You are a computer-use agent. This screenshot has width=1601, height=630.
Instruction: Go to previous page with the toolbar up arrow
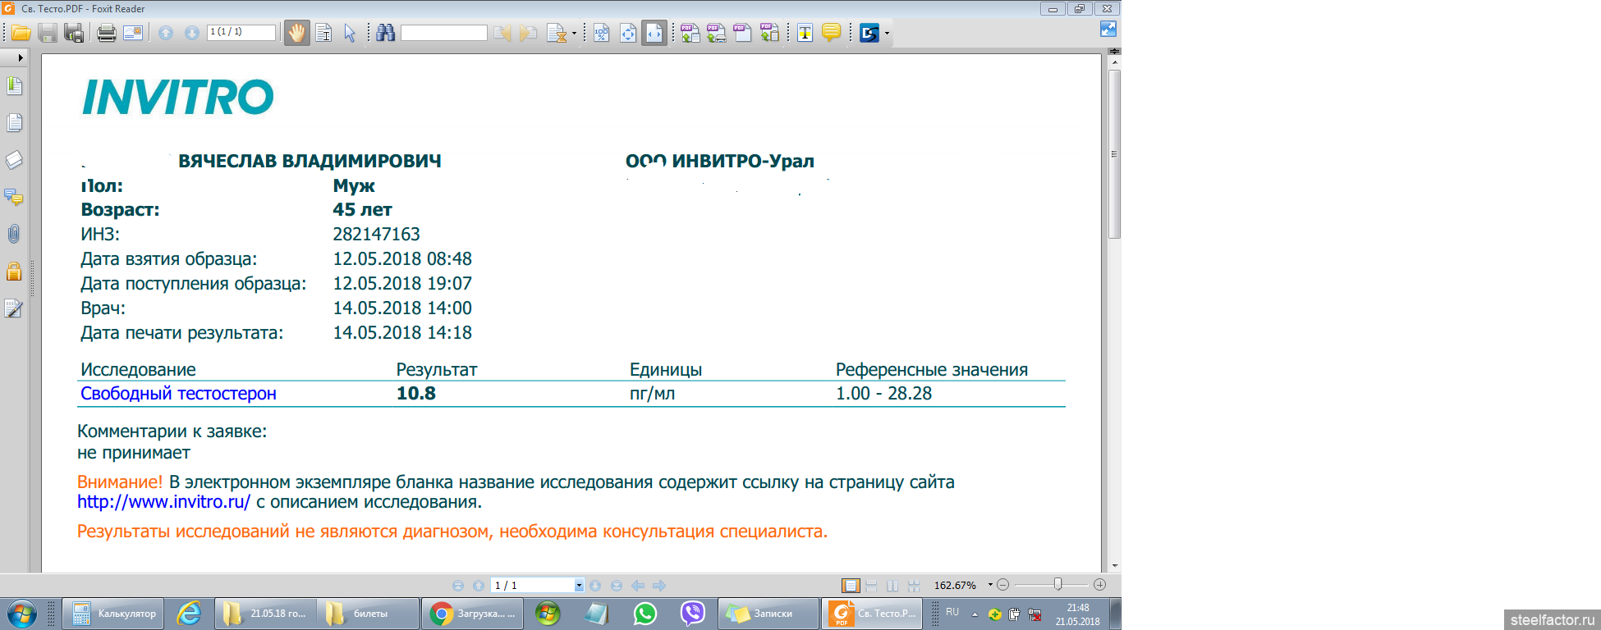click(166, 33)
